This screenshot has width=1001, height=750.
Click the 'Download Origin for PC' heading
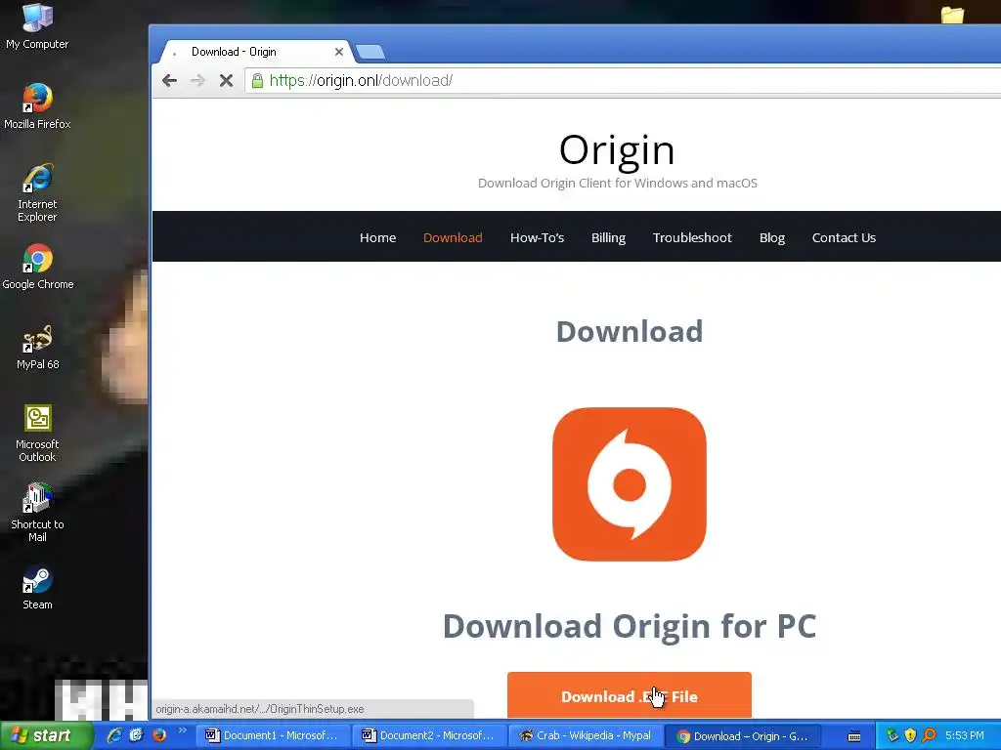pos(630,626)
